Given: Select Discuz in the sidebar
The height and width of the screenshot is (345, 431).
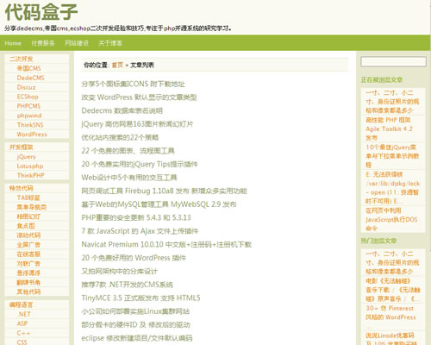Looking at the screenshot, I should (x=26, y=87).
